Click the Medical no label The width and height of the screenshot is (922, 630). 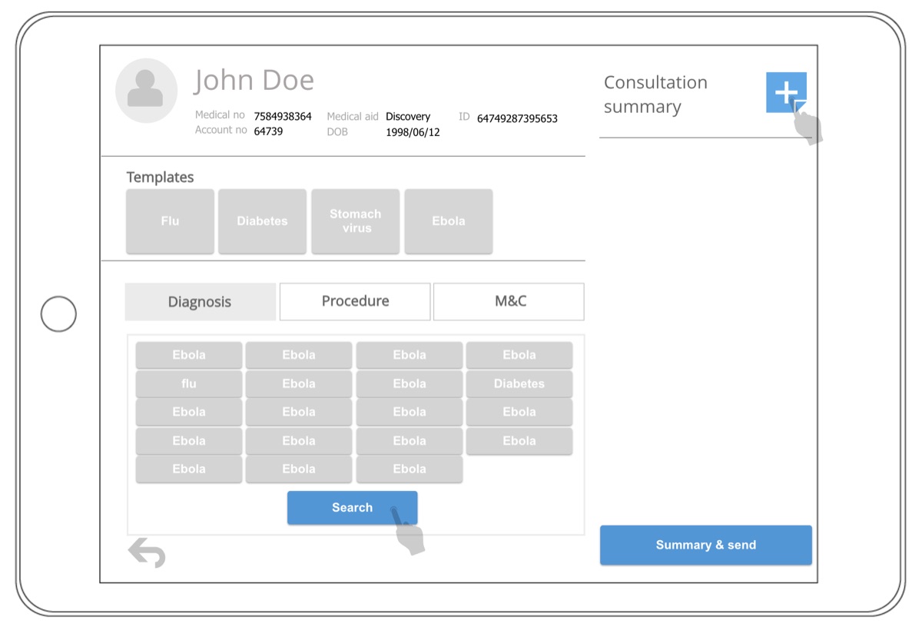coord(220,115)
